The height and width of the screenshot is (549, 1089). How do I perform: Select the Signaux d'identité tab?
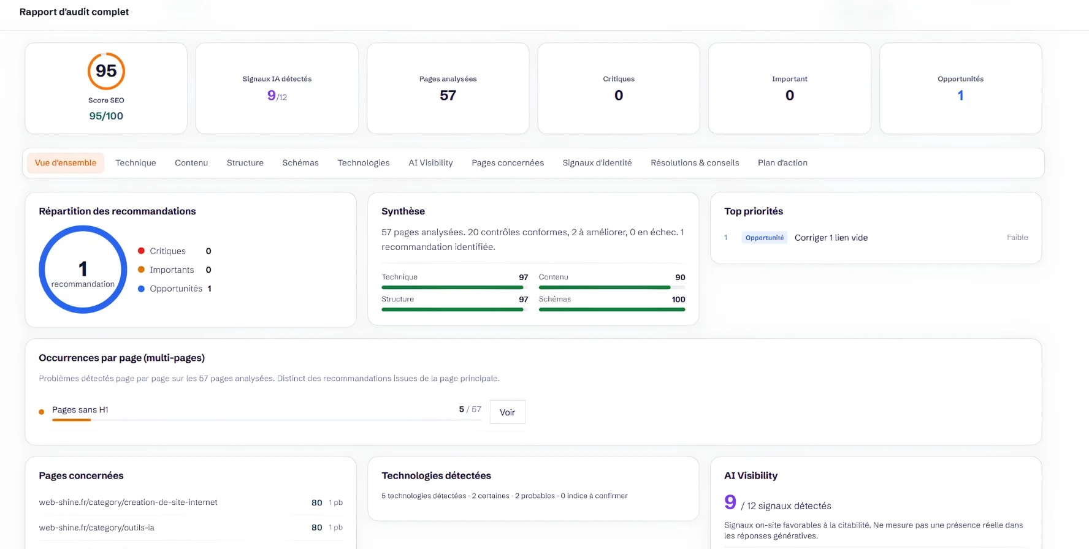(597, 163)
